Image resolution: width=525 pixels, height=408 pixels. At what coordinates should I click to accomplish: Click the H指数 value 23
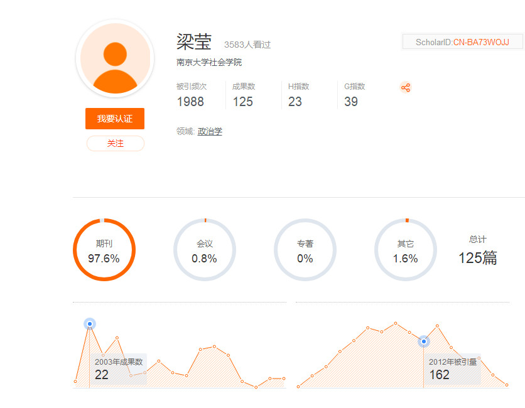(295, 102)
